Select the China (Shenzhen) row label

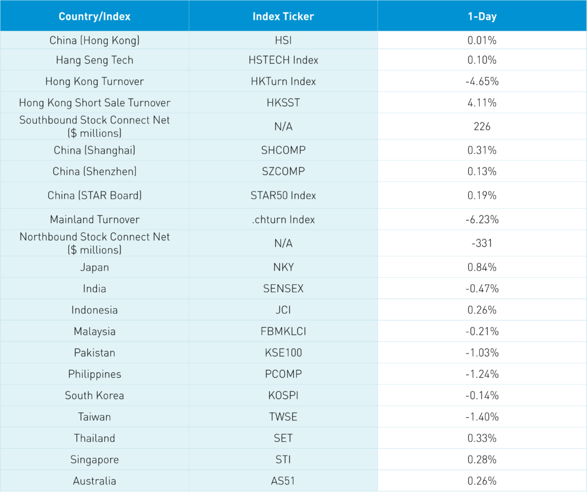coord(95,171)
